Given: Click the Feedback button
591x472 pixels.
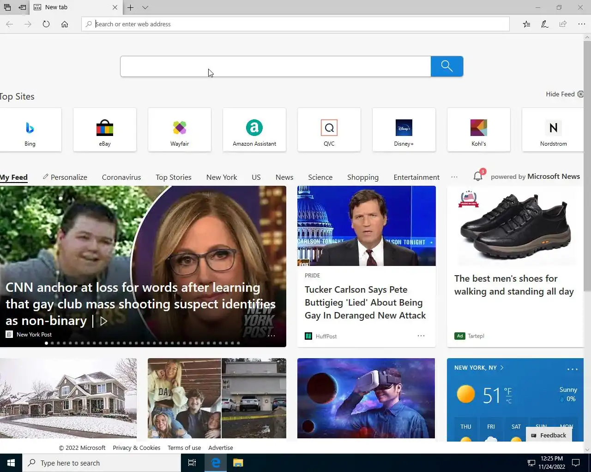Looking at the screenshot, I should [x=549, y=435].
